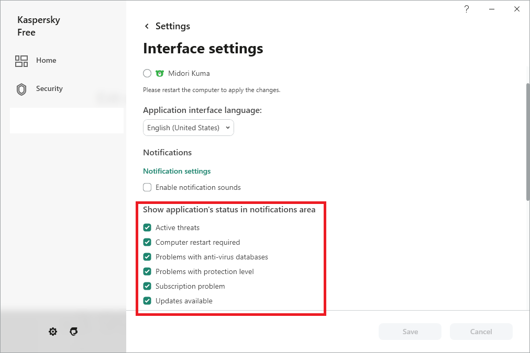Uncheck Problems with anti-virus databases
Image resolution: width=530 pixels, height=353 pixels.
pos(147,257)
